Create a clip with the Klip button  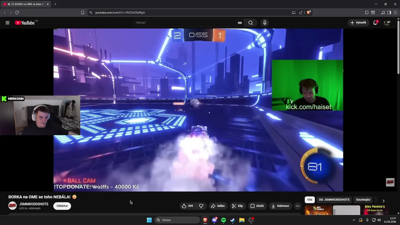point(237,206)
